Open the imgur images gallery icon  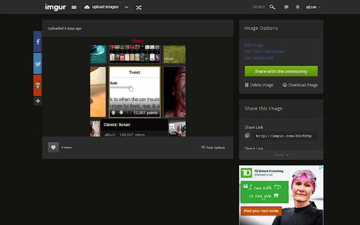pyautogui.click(x=74, y=7)
